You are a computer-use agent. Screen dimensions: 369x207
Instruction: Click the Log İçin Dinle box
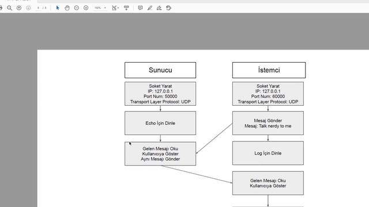click(268, 153)
